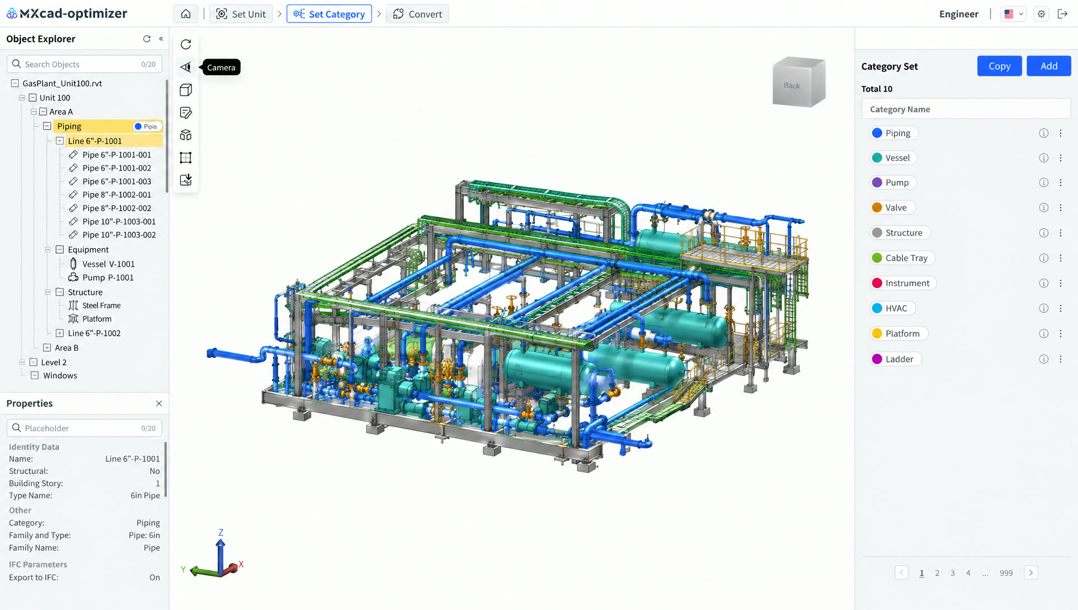
Task: Open settings gear in top bar
Action: click(1042, 14)
